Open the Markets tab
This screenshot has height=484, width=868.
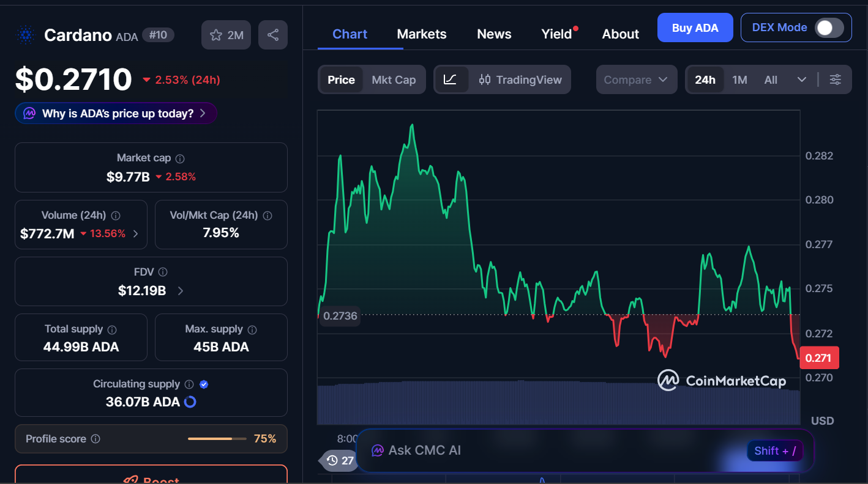(x=422, y=34)
